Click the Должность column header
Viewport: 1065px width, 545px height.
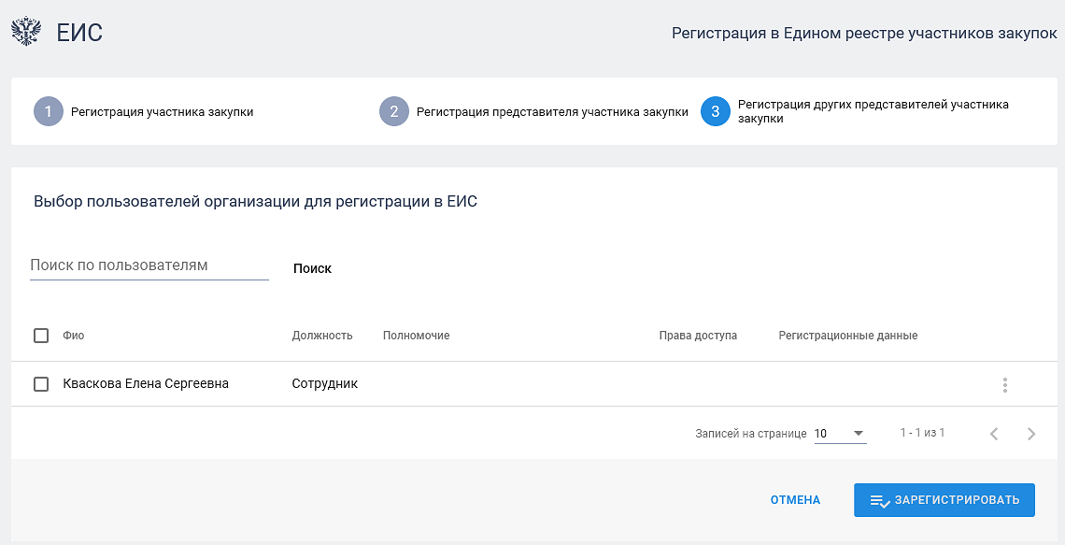(322, 336)
